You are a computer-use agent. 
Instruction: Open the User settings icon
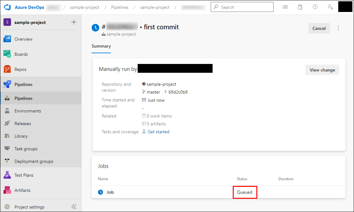[x=330, y=7]
